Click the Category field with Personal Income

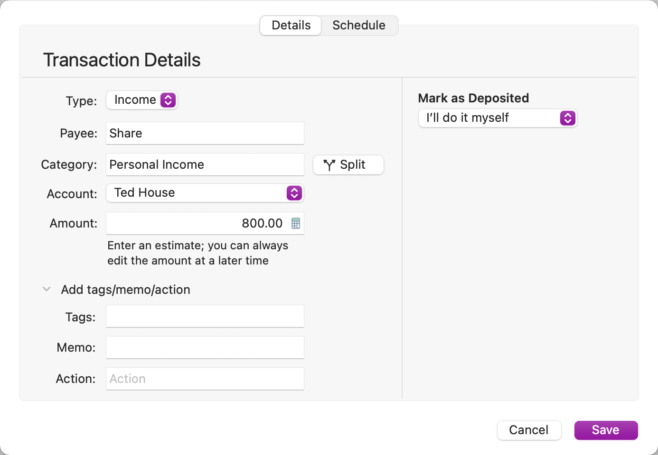point(205,164)
